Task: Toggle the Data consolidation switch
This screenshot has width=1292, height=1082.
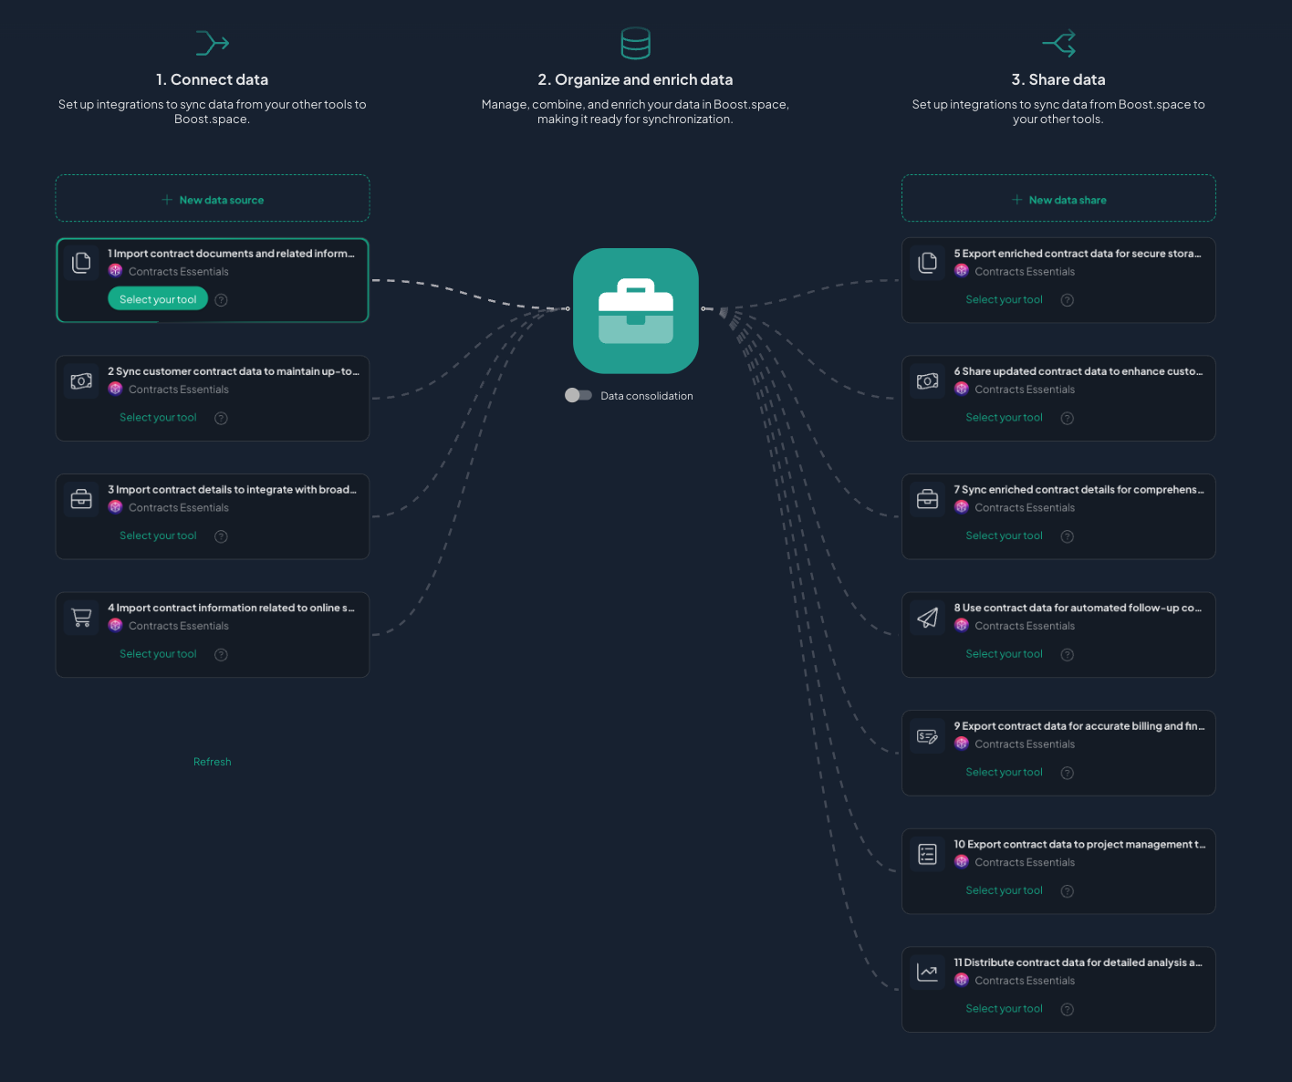Action: (x=578, y=395)
